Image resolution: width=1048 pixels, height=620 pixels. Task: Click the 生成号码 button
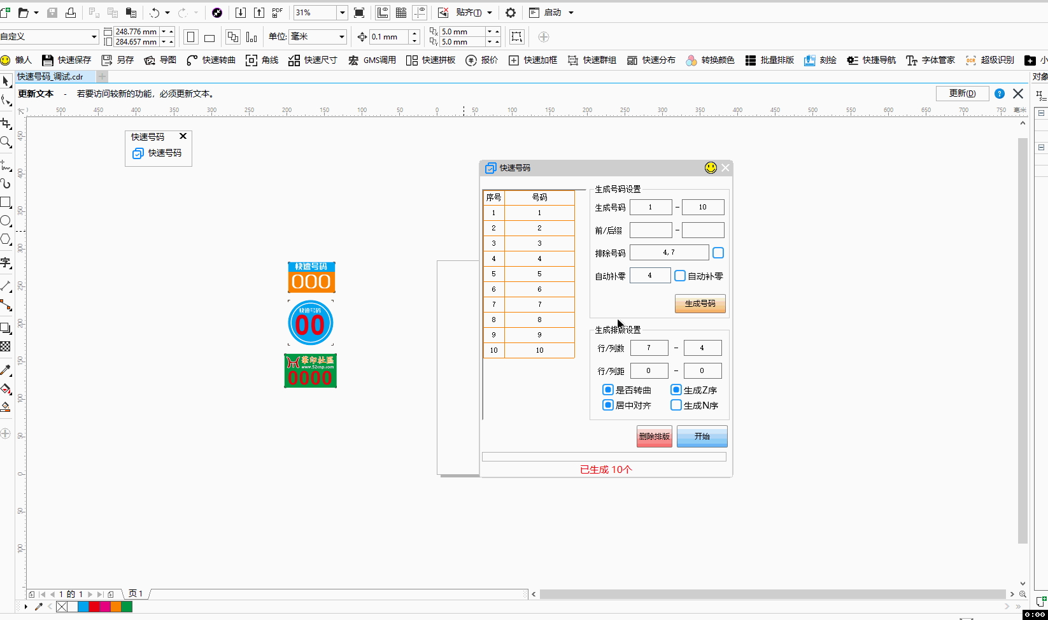700,304
